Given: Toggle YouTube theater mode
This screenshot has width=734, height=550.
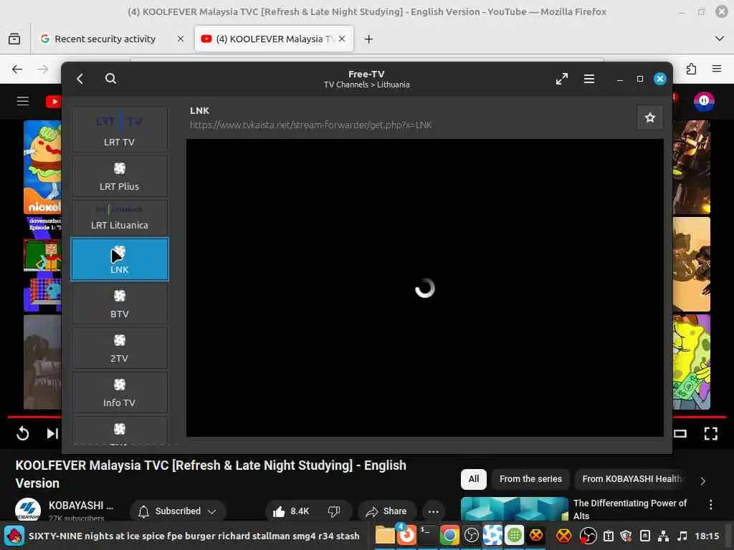Looking at the screenshot, I should 680,433.
